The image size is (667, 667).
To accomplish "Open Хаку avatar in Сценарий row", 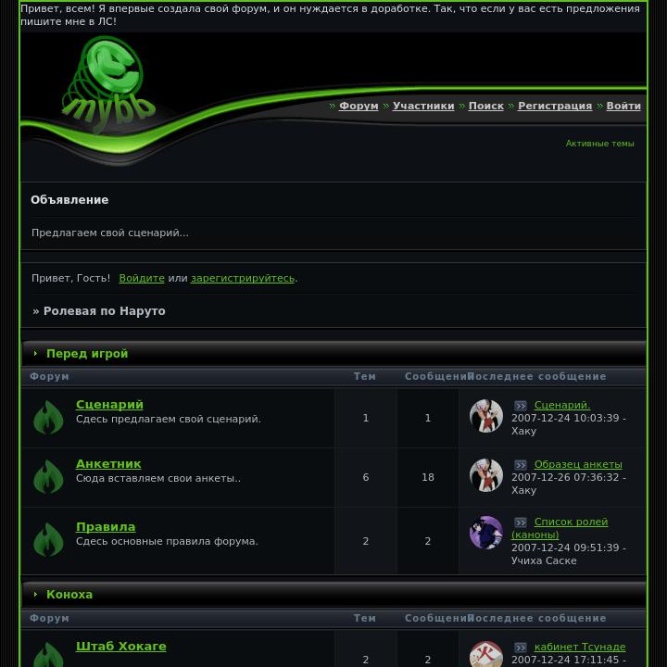I will tap(485, 416).
